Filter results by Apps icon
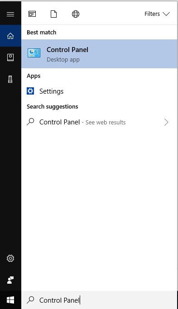This screenshot has width=178, height=309. click(32, 14)
